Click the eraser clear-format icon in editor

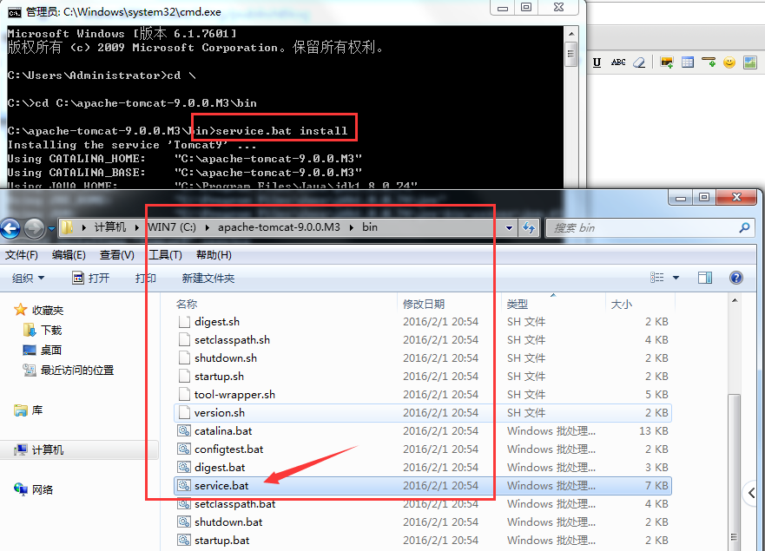click(639, 62)
